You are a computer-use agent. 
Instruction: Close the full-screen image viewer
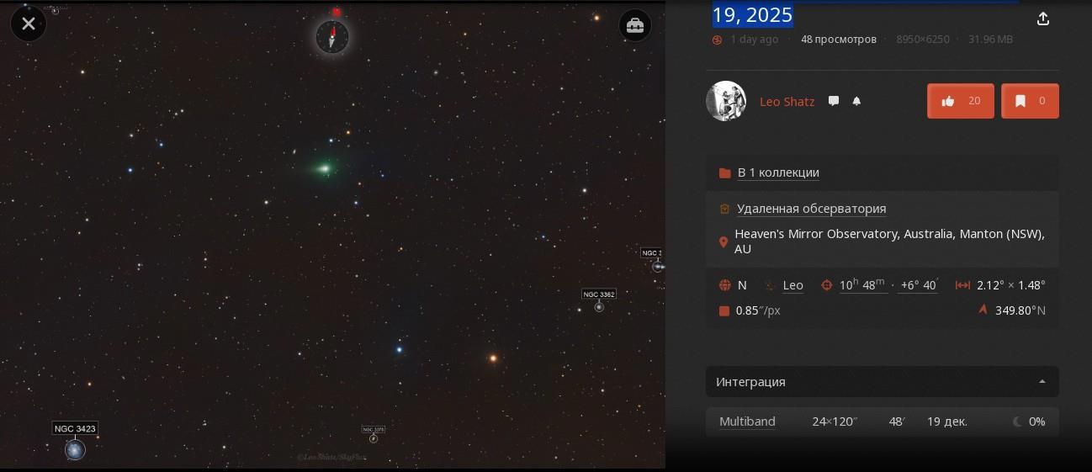[x=29, y=24]
